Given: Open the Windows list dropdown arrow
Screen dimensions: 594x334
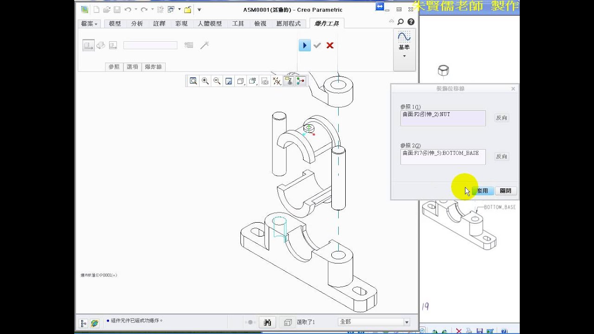Looking at the screenshot, I should click(179, 10).
